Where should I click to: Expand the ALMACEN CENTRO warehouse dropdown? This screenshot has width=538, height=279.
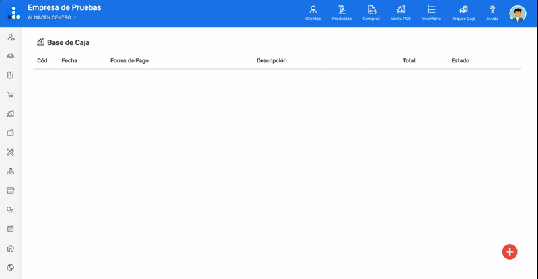point(52,18)
